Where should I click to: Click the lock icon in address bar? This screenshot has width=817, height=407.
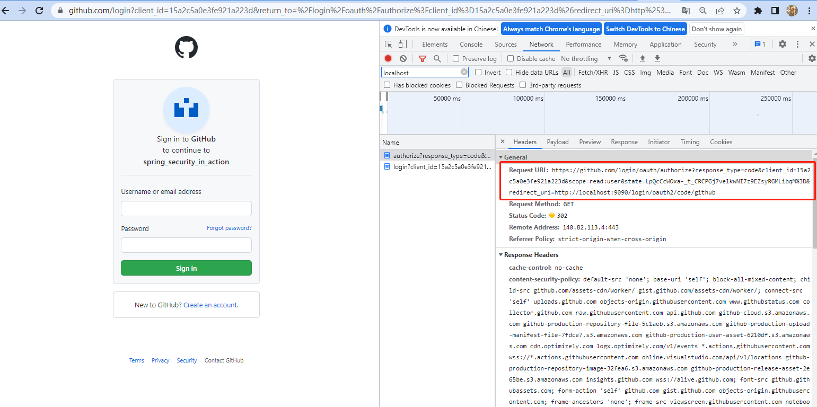(x=60, y=11)
